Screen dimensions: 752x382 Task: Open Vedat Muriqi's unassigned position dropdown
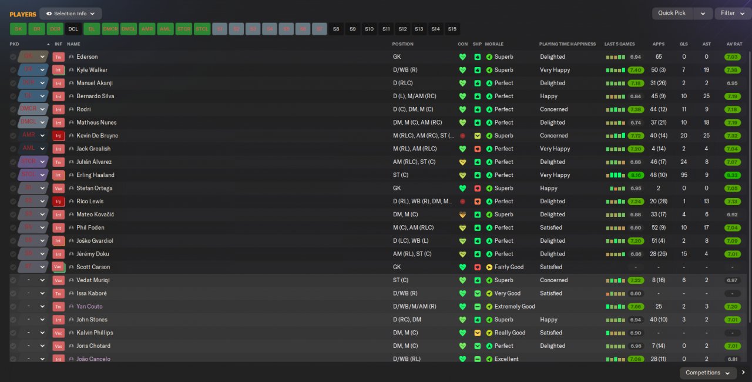coord(42,280)
